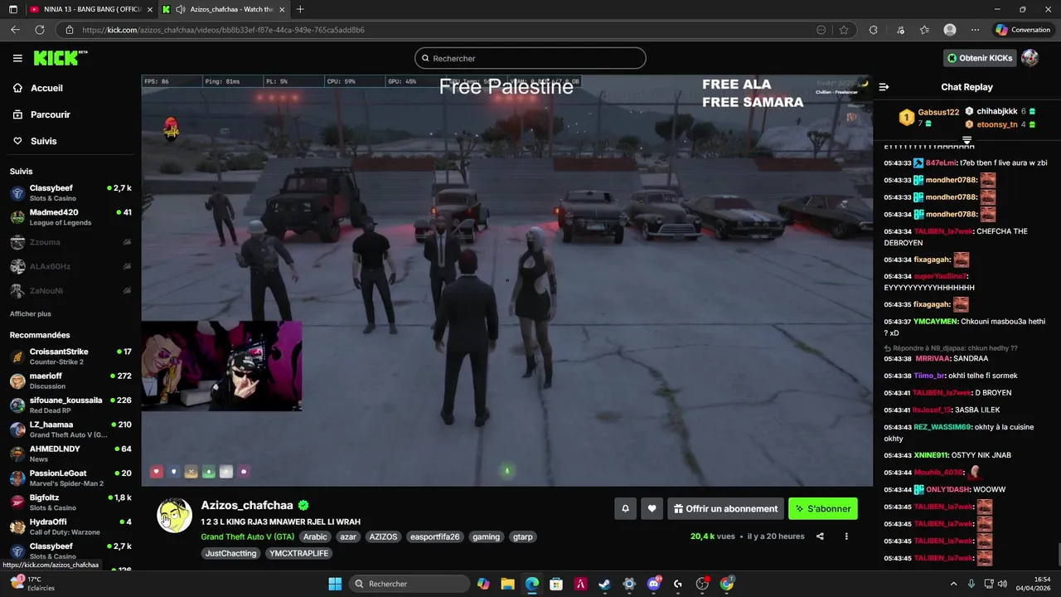1061x597 pixels.
Task: Open Madmed420 followed channel
Action: 70,217
